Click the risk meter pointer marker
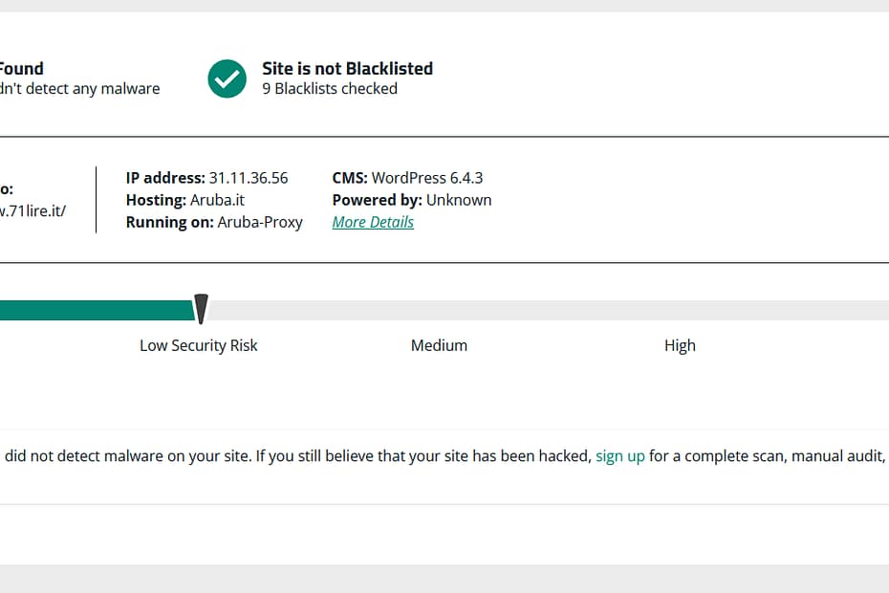This screenshot has width=889, height=593. pos(201,308)
